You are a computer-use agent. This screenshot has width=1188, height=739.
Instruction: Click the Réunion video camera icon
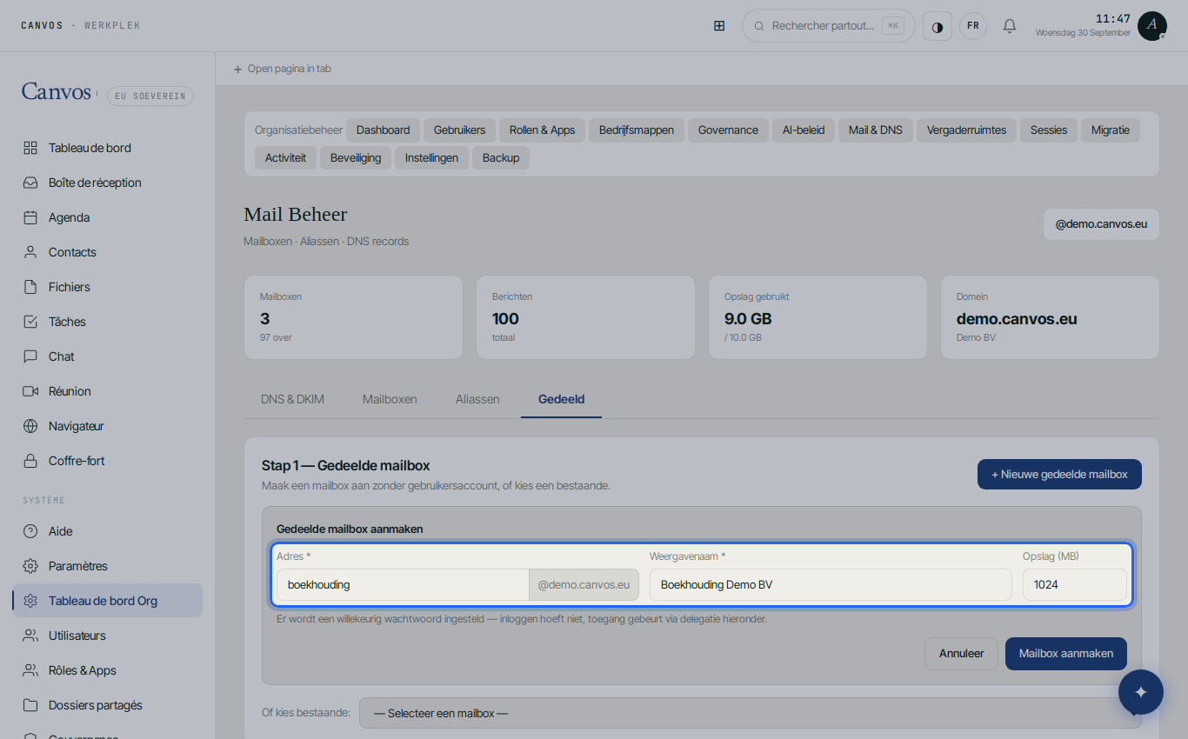coord(30,391)
